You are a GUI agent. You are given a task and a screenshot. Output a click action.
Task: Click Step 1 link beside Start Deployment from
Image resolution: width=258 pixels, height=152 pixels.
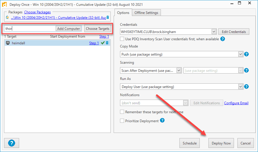coord(104,36)
